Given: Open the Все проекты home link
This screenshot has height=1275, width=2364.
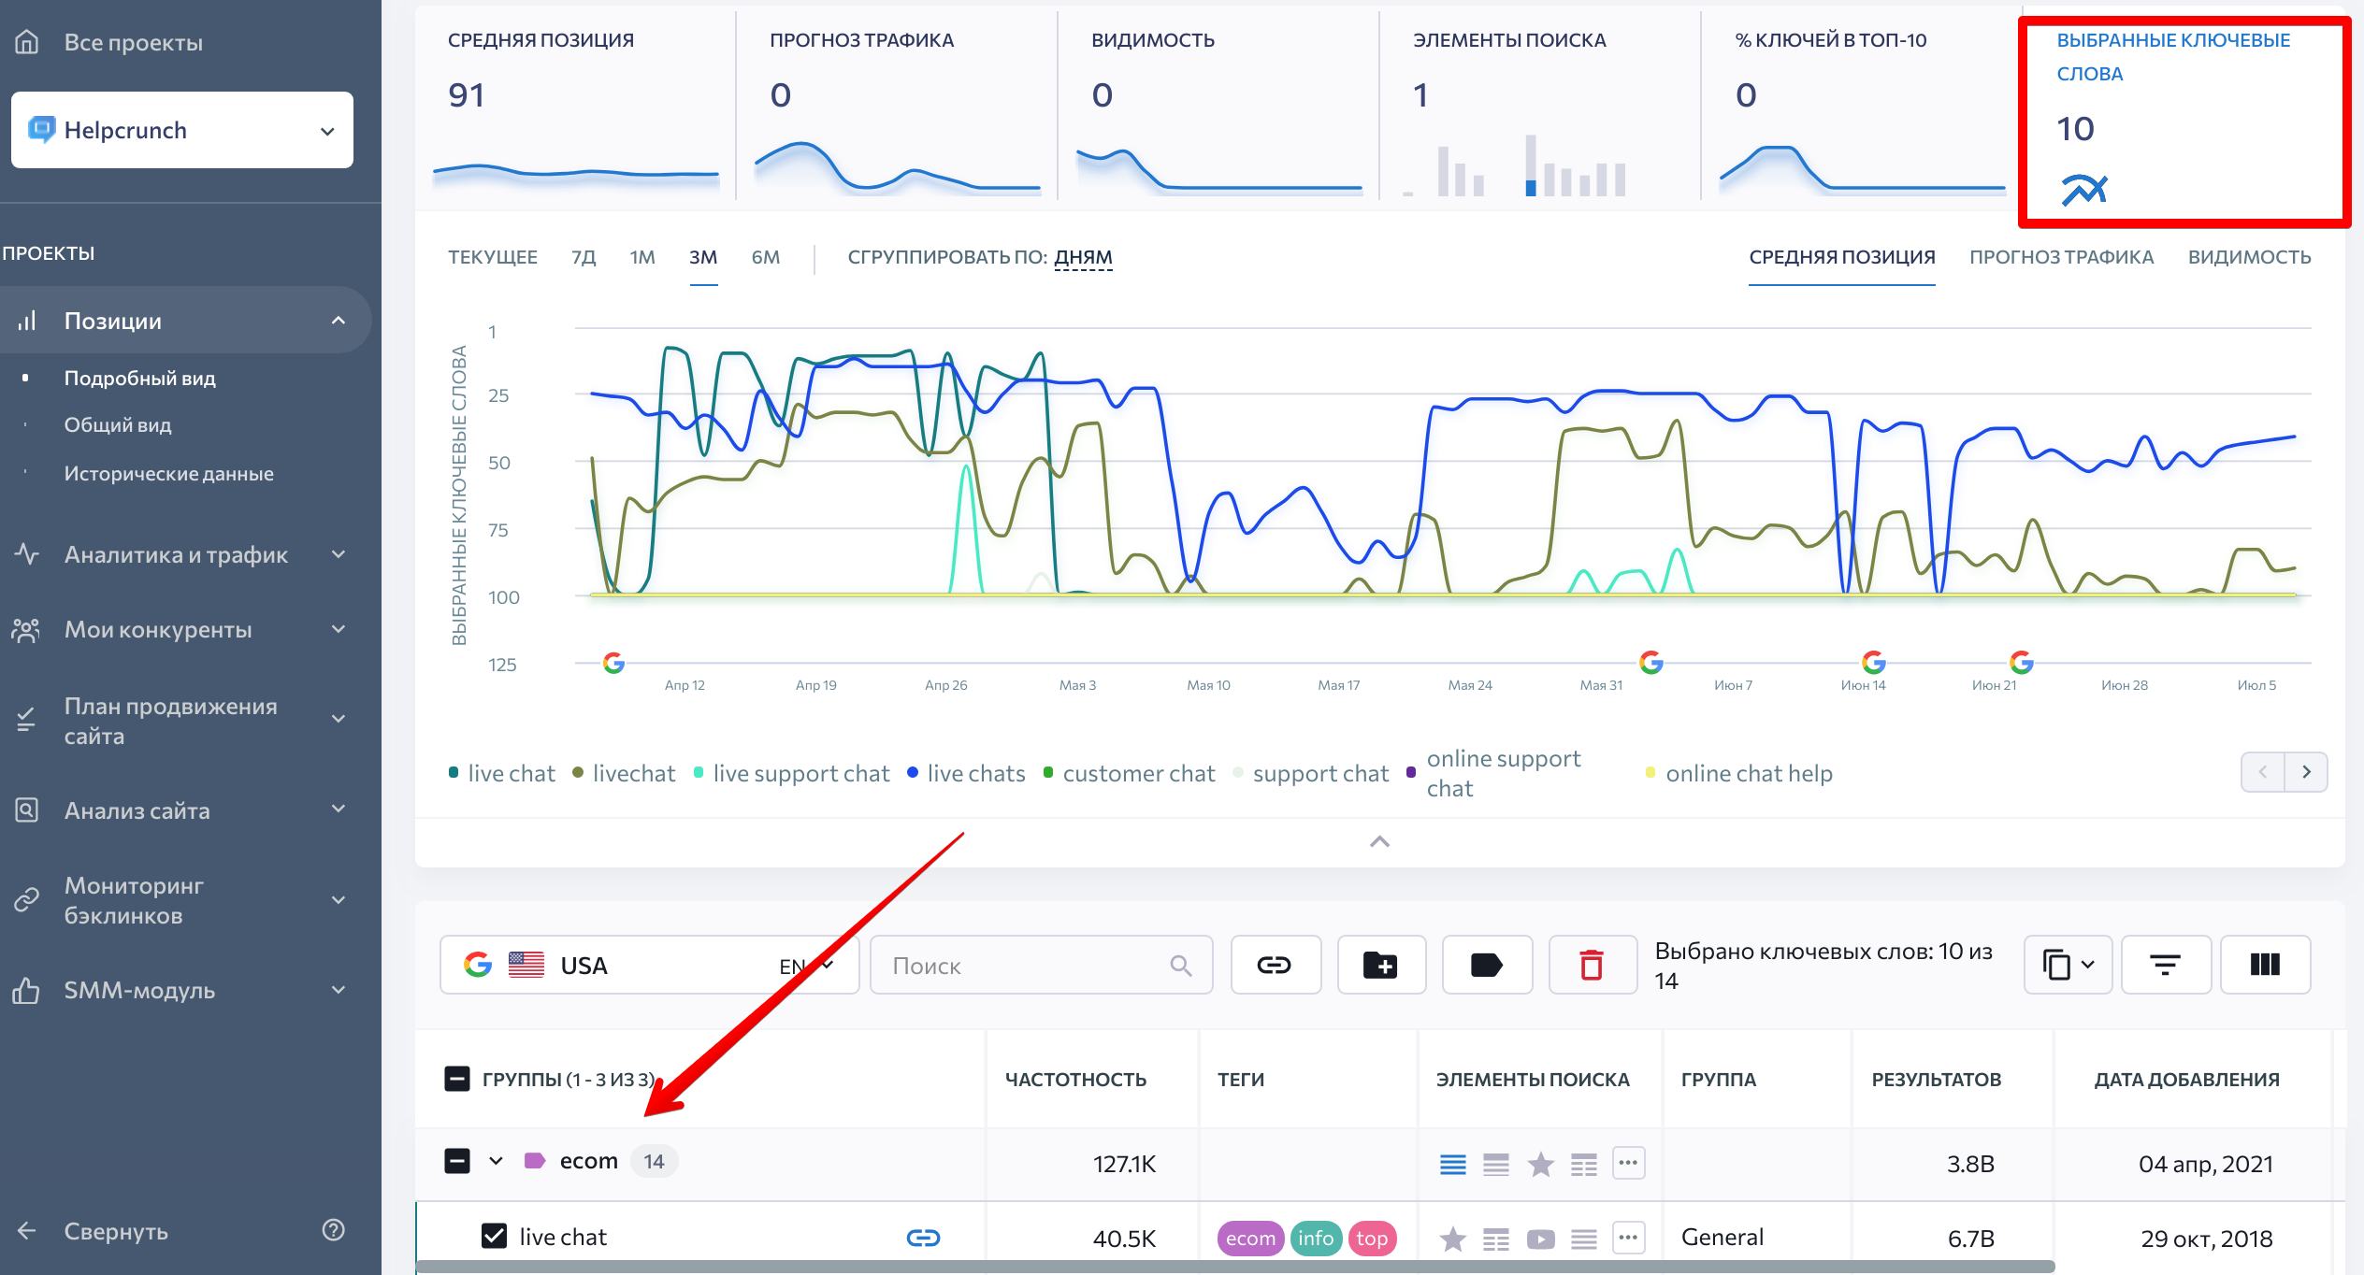Looking at the screenshot, I should 108,42.
